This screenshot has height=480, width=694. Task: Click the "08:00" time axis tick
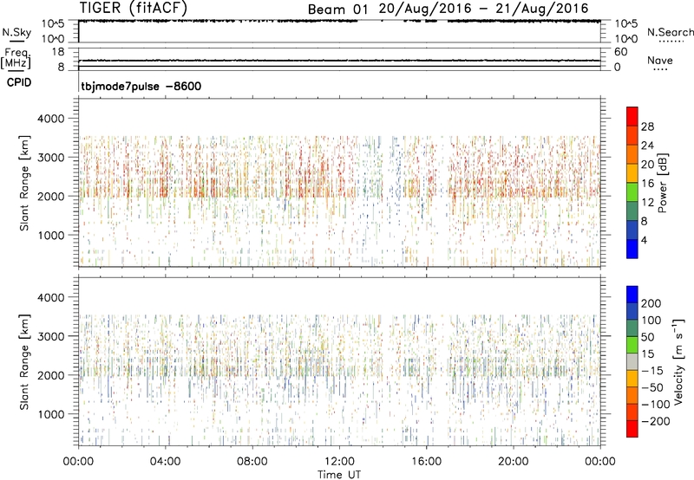[x=252, y=462]
